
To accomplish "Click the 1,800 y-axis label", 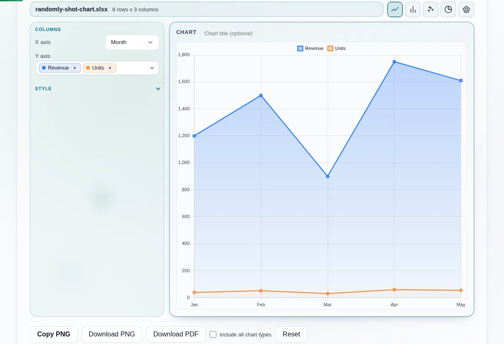I will point(184,55).
